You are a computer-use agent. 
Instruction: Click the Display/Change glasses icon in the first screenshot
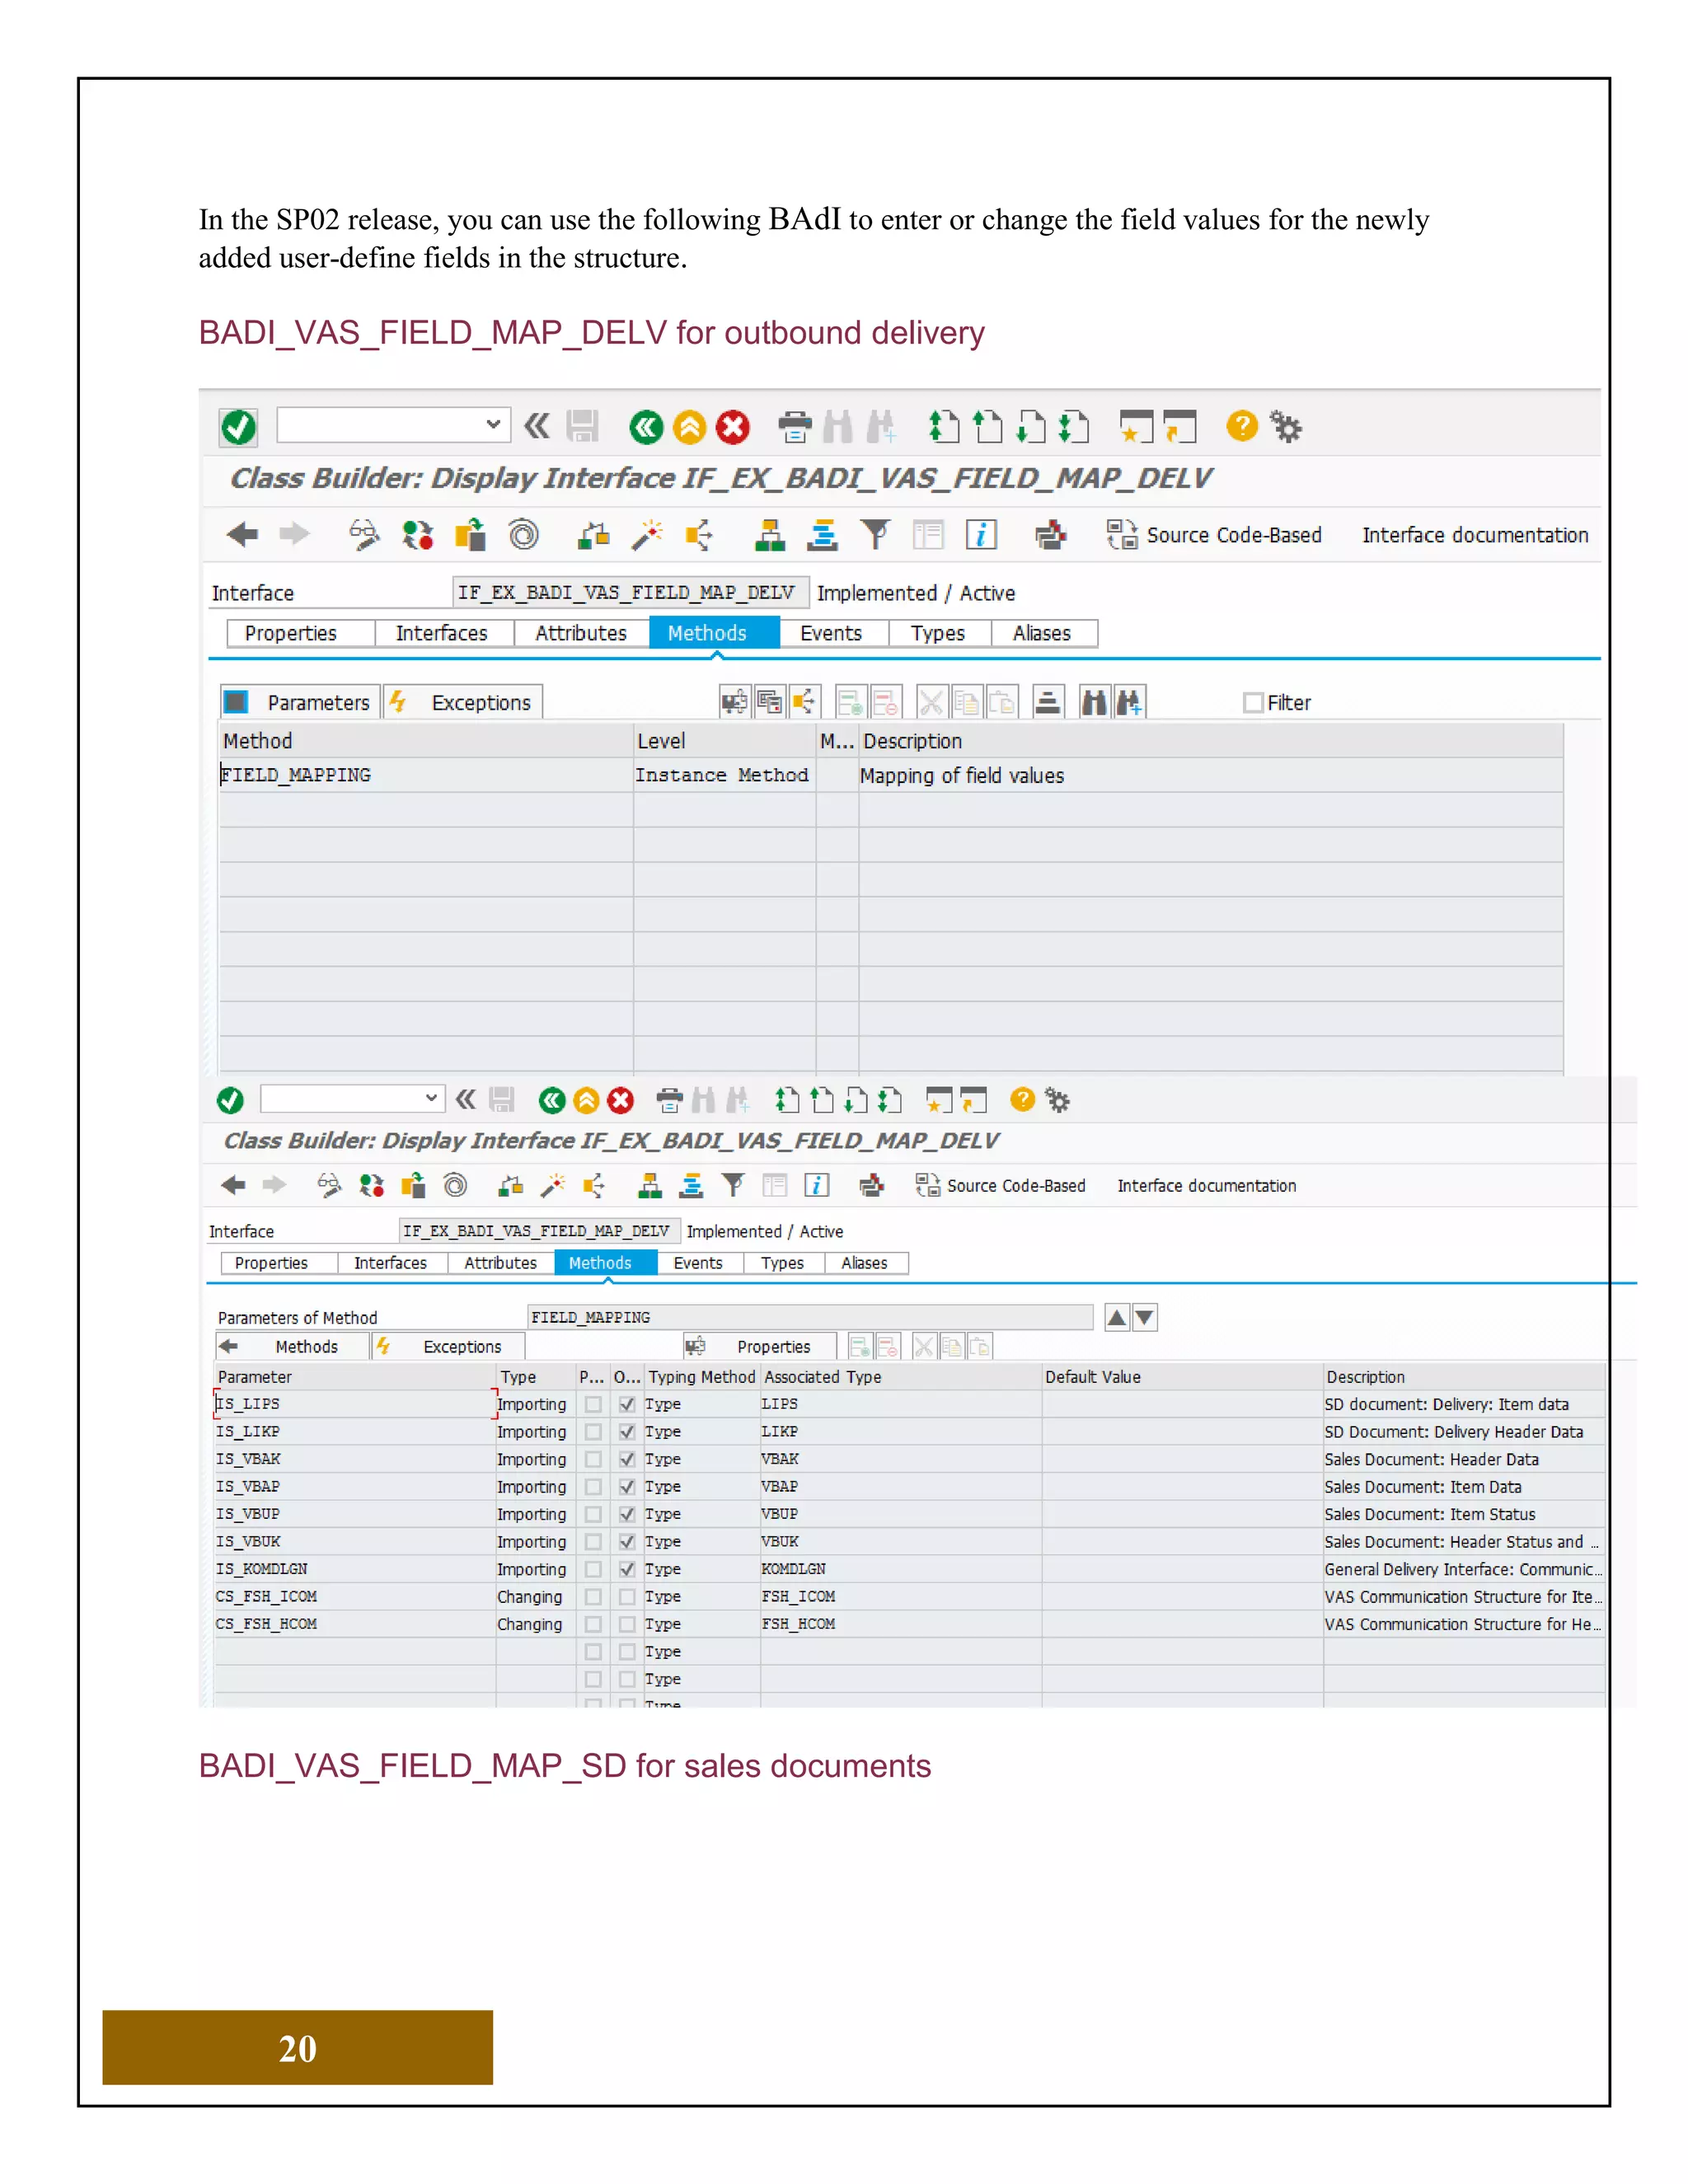[x=364, y=535]
